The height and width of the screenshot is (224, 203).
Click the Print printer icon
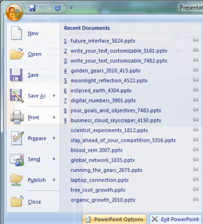point(17,117)
